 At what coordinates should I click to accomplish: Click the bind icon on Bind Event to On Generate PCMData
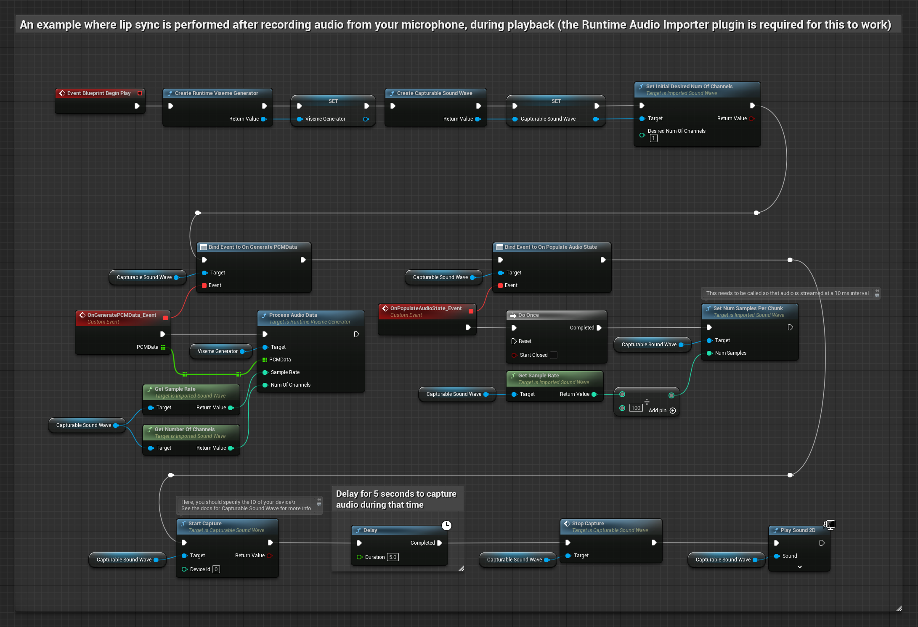tap(204, 247)
